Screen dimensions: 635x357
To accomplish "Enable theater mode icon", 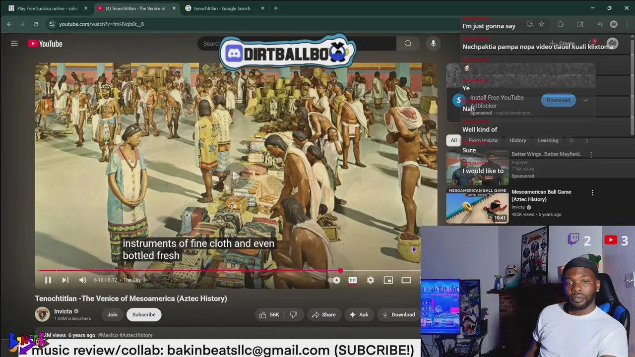I will [x=406, y=280].
